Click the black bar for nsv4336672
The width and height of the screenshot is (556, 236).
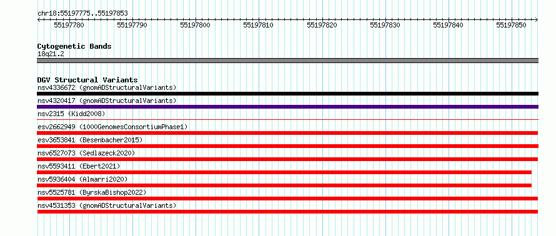point(287,94)
